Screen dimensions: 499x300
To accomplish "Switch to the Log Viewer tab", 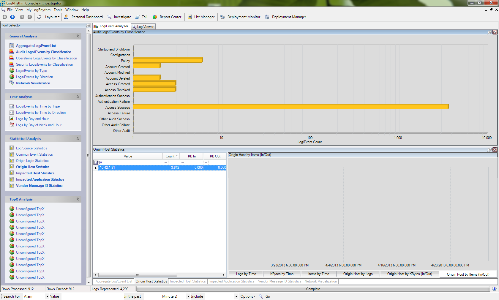I will 143,27.
